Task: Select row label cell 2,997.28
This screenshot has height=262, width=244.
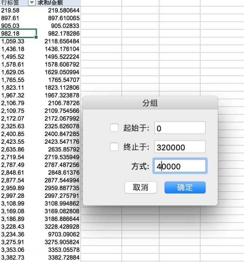Action: click(x=18, y=196)
